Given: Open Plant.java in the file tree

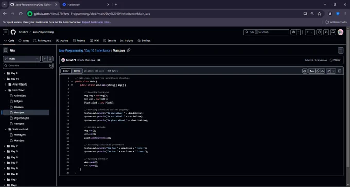Looking at the screenshot, I should click(19, 124).
